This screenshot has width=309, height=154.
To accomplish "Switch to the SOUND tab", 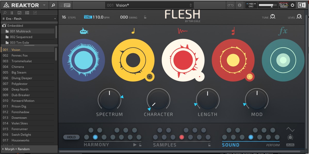I will click(x=231, y=145).
